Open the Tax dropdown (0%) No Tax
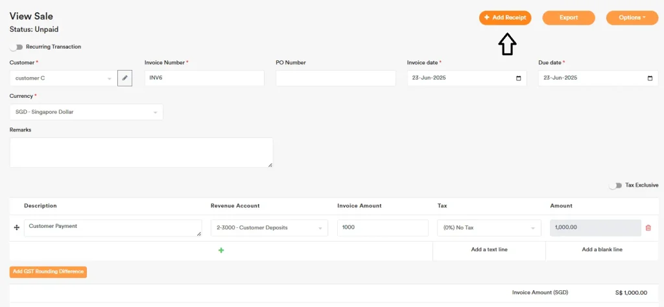The image size is (664, 307). pos(489,227)
